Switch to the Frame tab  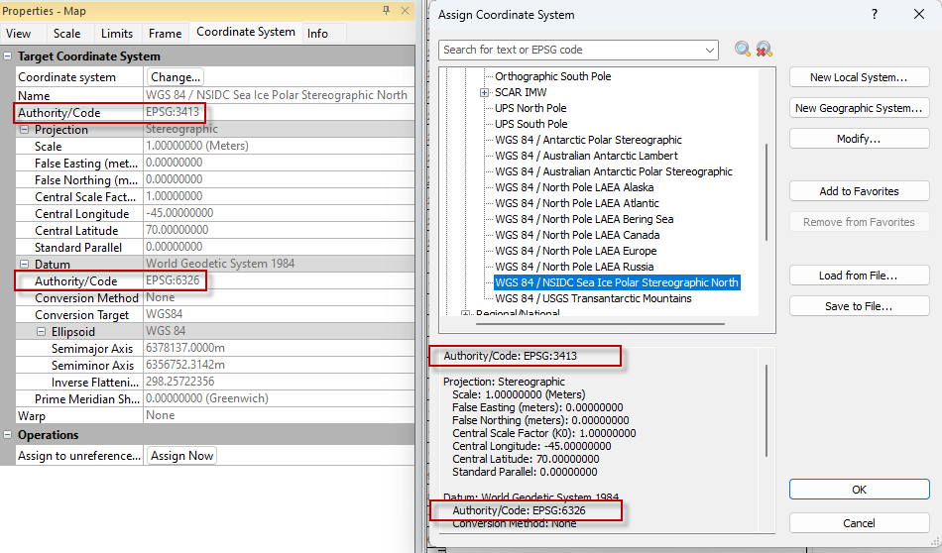tap(165, 34)
